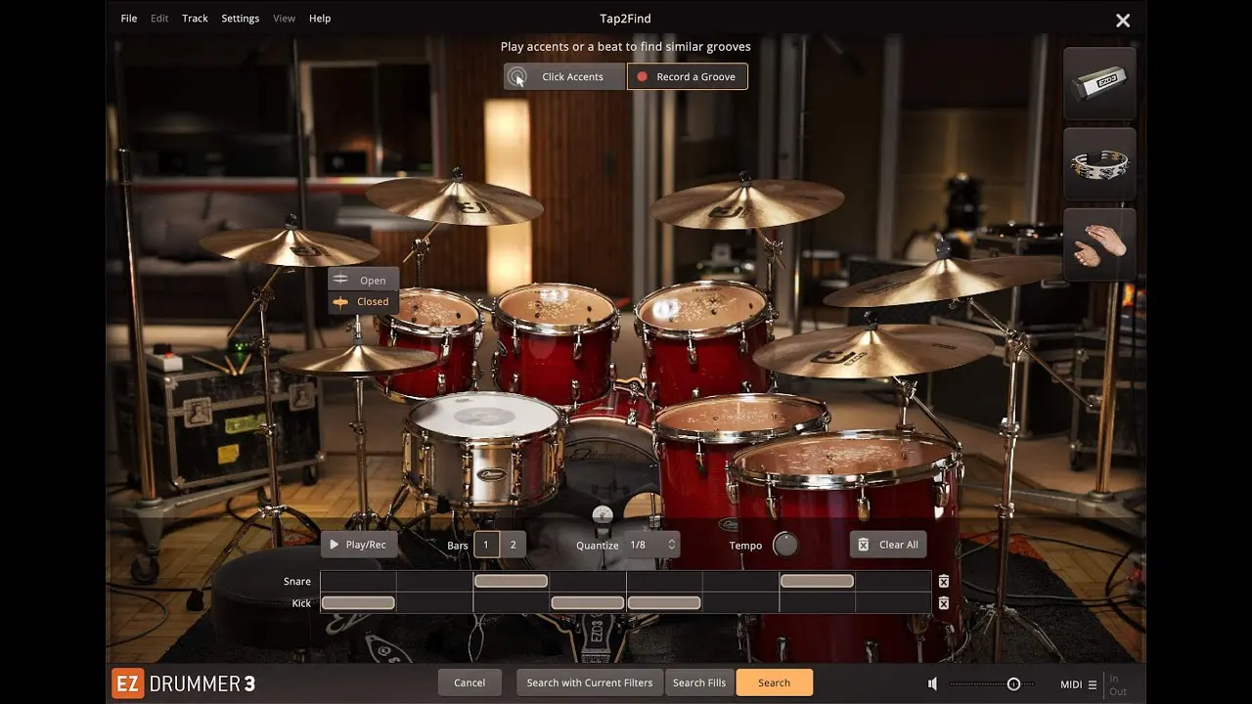Mute audio with the speaker icon
This screenshot has height=704, width=1252.
tap(932, 684)
